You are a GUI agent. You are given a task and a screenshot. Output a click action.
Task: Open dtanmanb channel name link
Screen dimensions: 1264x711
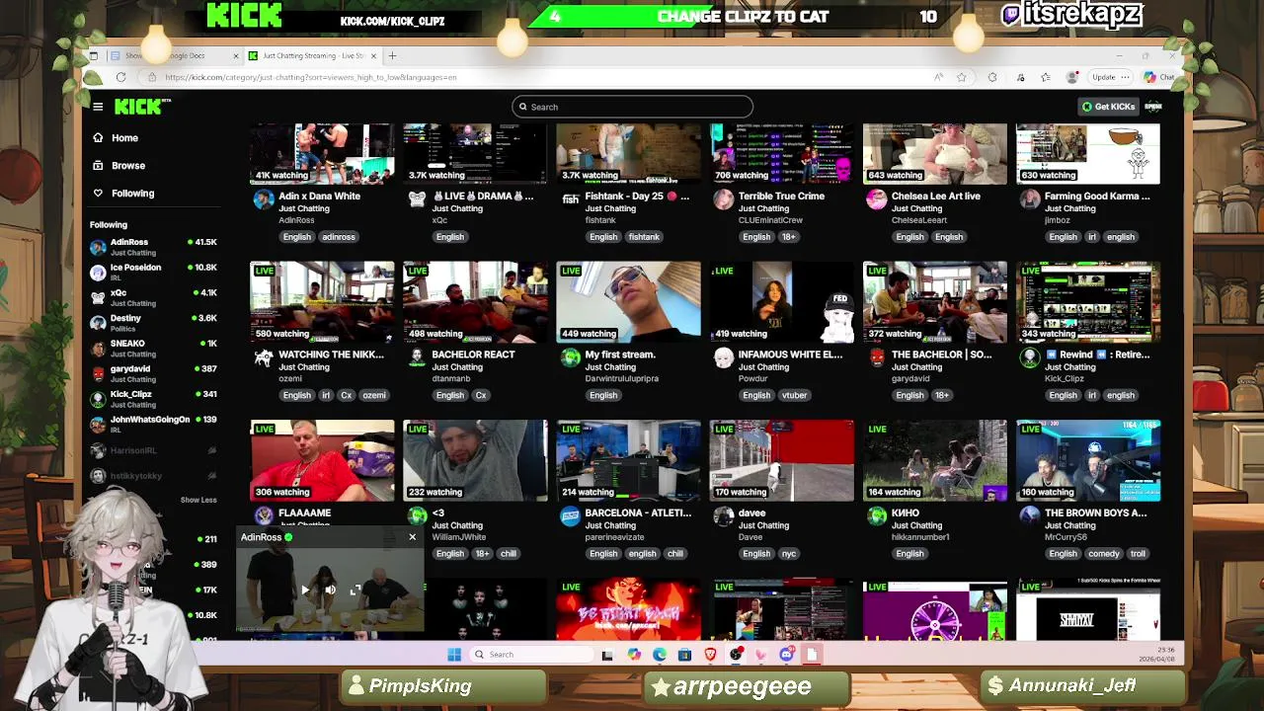point(450,378)
